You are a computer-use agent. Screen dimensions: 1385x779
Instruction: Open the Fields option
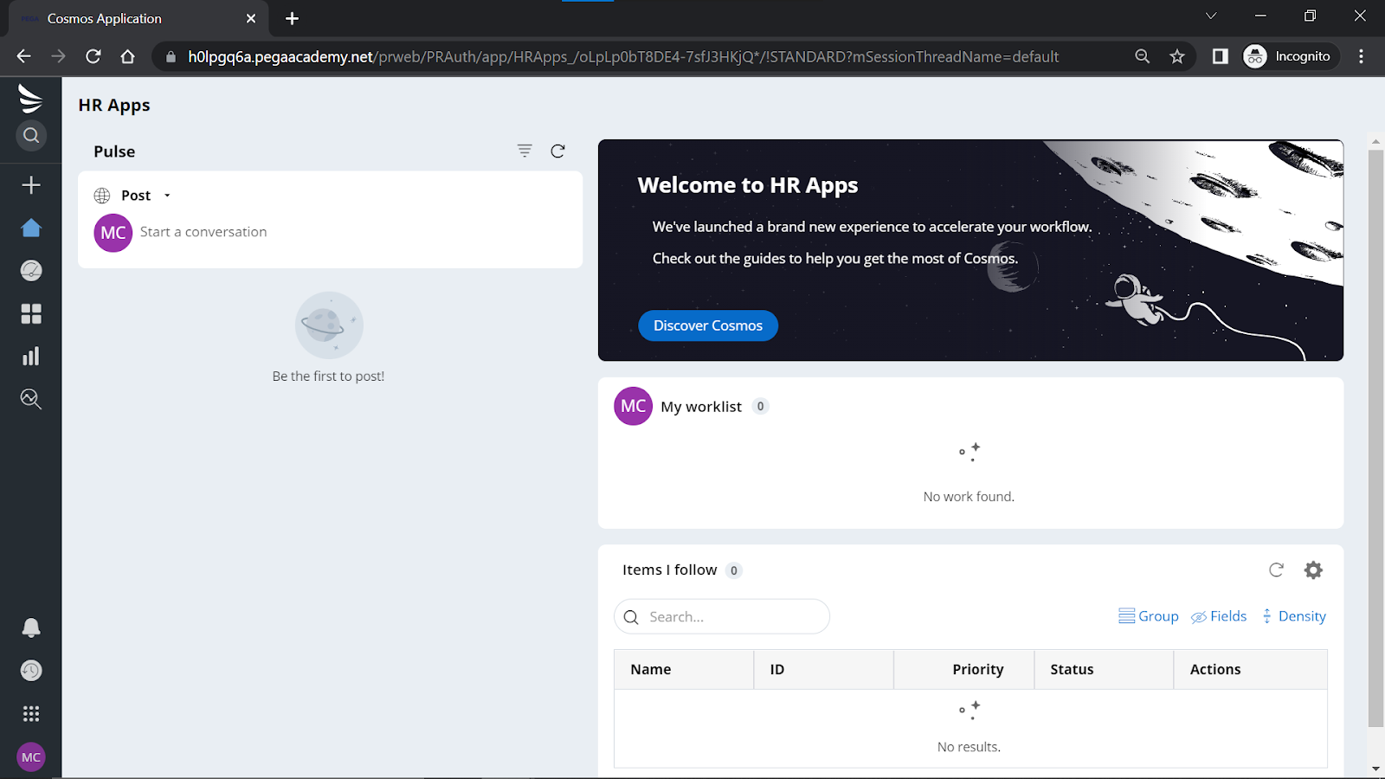pos(1219,616)
